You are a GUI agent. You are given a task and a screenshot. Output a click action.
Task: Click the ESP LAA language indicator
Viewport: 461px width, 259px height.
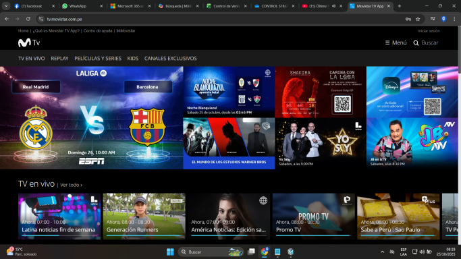[x=404, y=252]
